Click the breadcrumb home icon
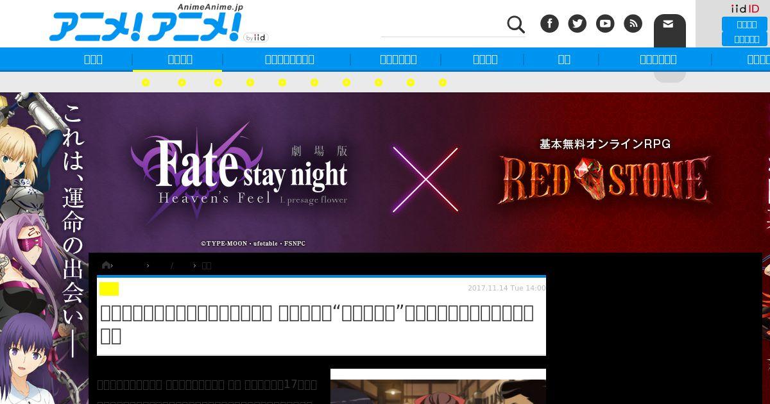This screenshot has height=404, width=770. click(106, 265)
